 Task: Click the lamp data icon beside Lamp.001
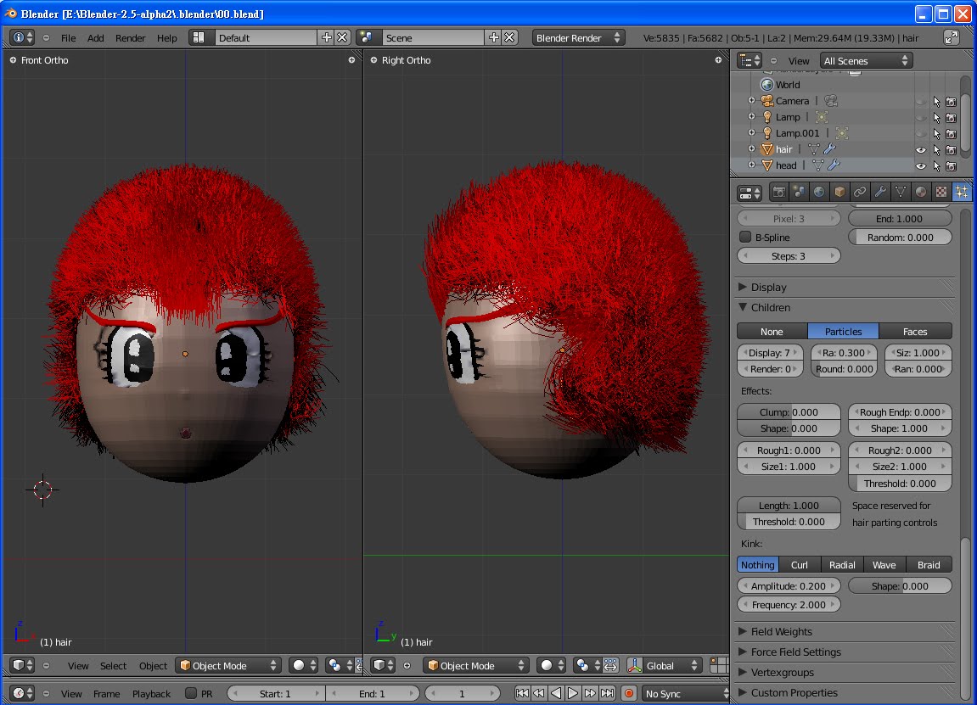click(842, 133)
